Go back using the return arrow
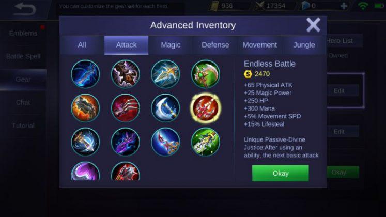386x217 pixels. click(x=25, y=9)
